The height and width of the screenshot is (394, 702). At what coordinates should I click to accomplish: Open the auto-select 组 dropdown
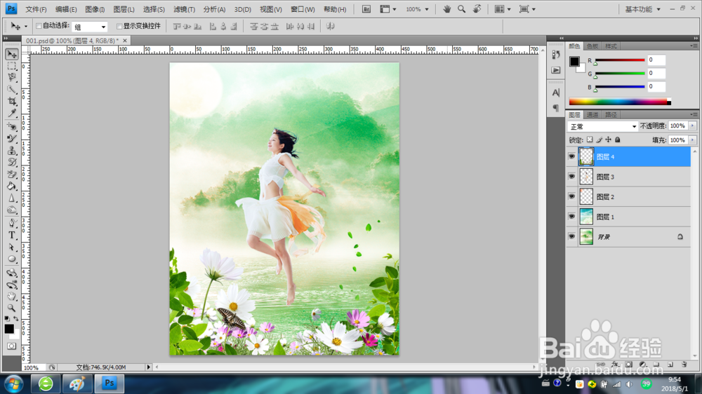coord(90,27)
